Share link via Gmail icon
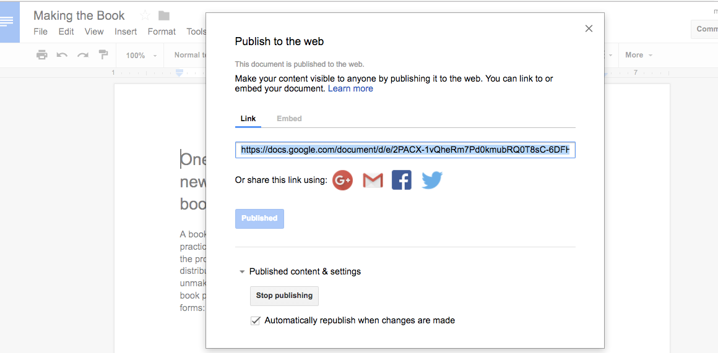718x353 pixels. pos(373,181)
